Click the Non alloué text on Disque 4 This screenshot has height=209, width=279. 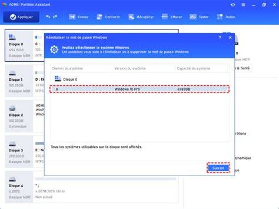[44, 197]
